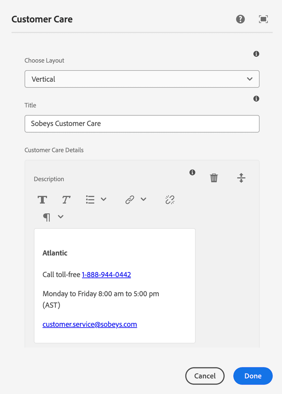Reorder the detail item with move handle
The image size is (282, 394).
pyautogui.click(x=241, y=178)
